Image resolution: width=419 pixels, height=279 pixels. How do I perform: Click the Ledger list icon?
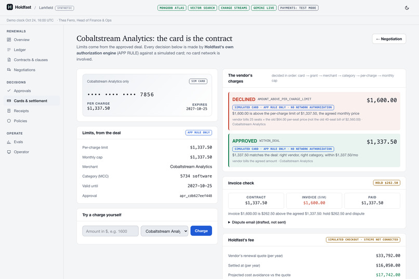pyautogui.click(x=9, y=50)
